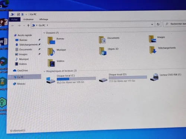Open the address bar history dropdown
Screen dimensions: 186x139
(152, 24)
